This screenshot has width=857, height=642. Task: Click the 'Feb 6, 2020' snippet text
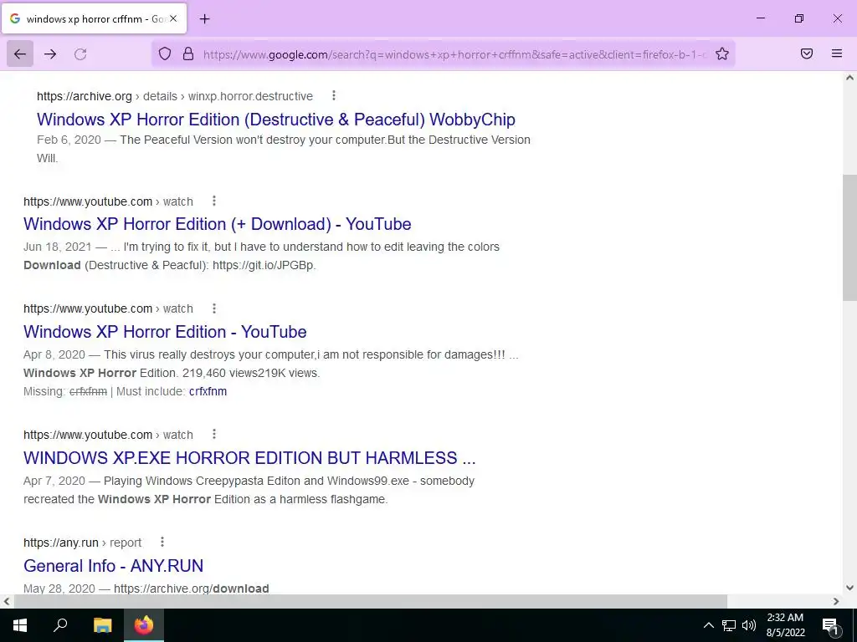point(69,140)
